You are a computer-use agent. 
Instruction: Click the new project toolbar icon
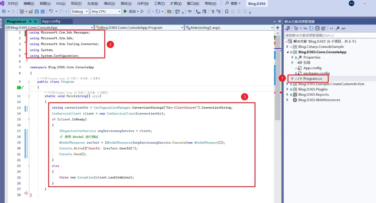pyautogui.click(x=22, y=12)
